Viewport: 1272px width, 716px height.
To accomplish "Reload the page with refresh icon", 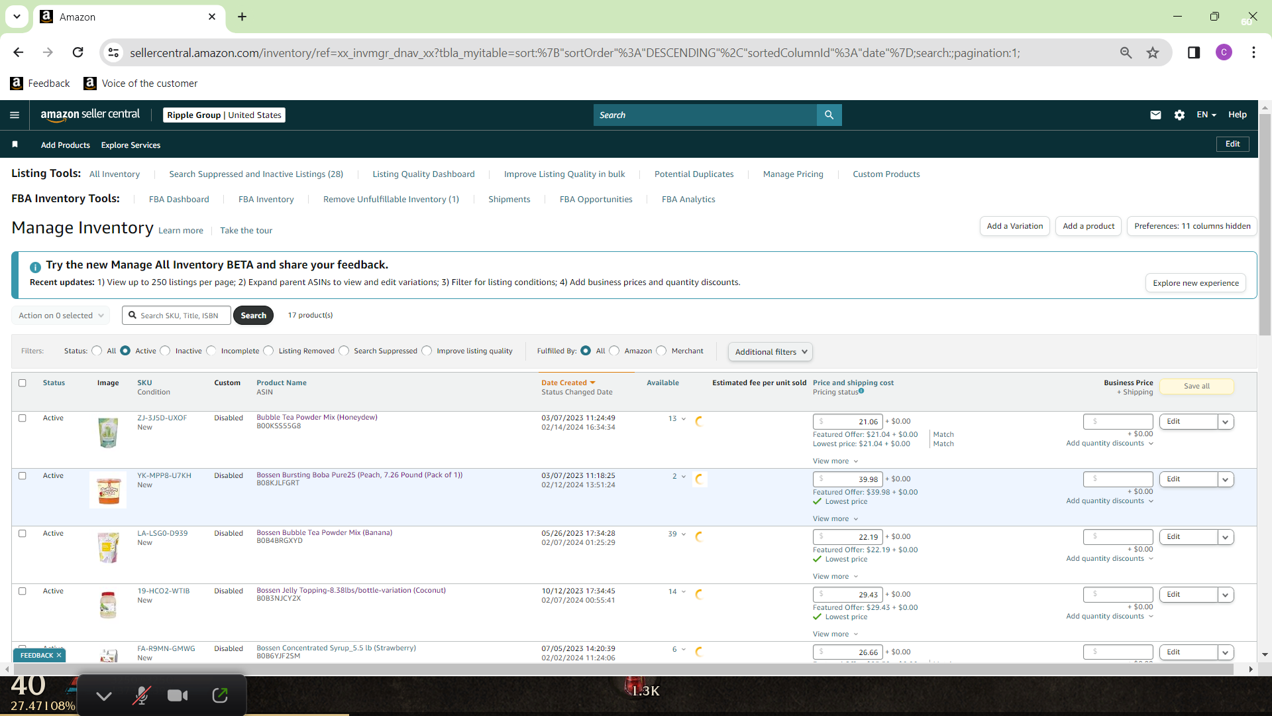I will click(78, 52).
